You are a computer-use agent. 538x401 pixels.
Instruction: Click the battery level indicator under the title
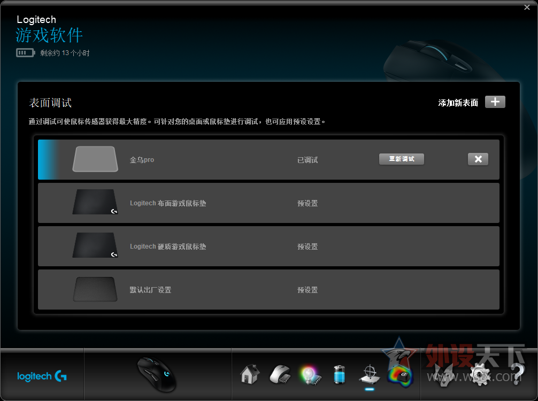point(25,53)
